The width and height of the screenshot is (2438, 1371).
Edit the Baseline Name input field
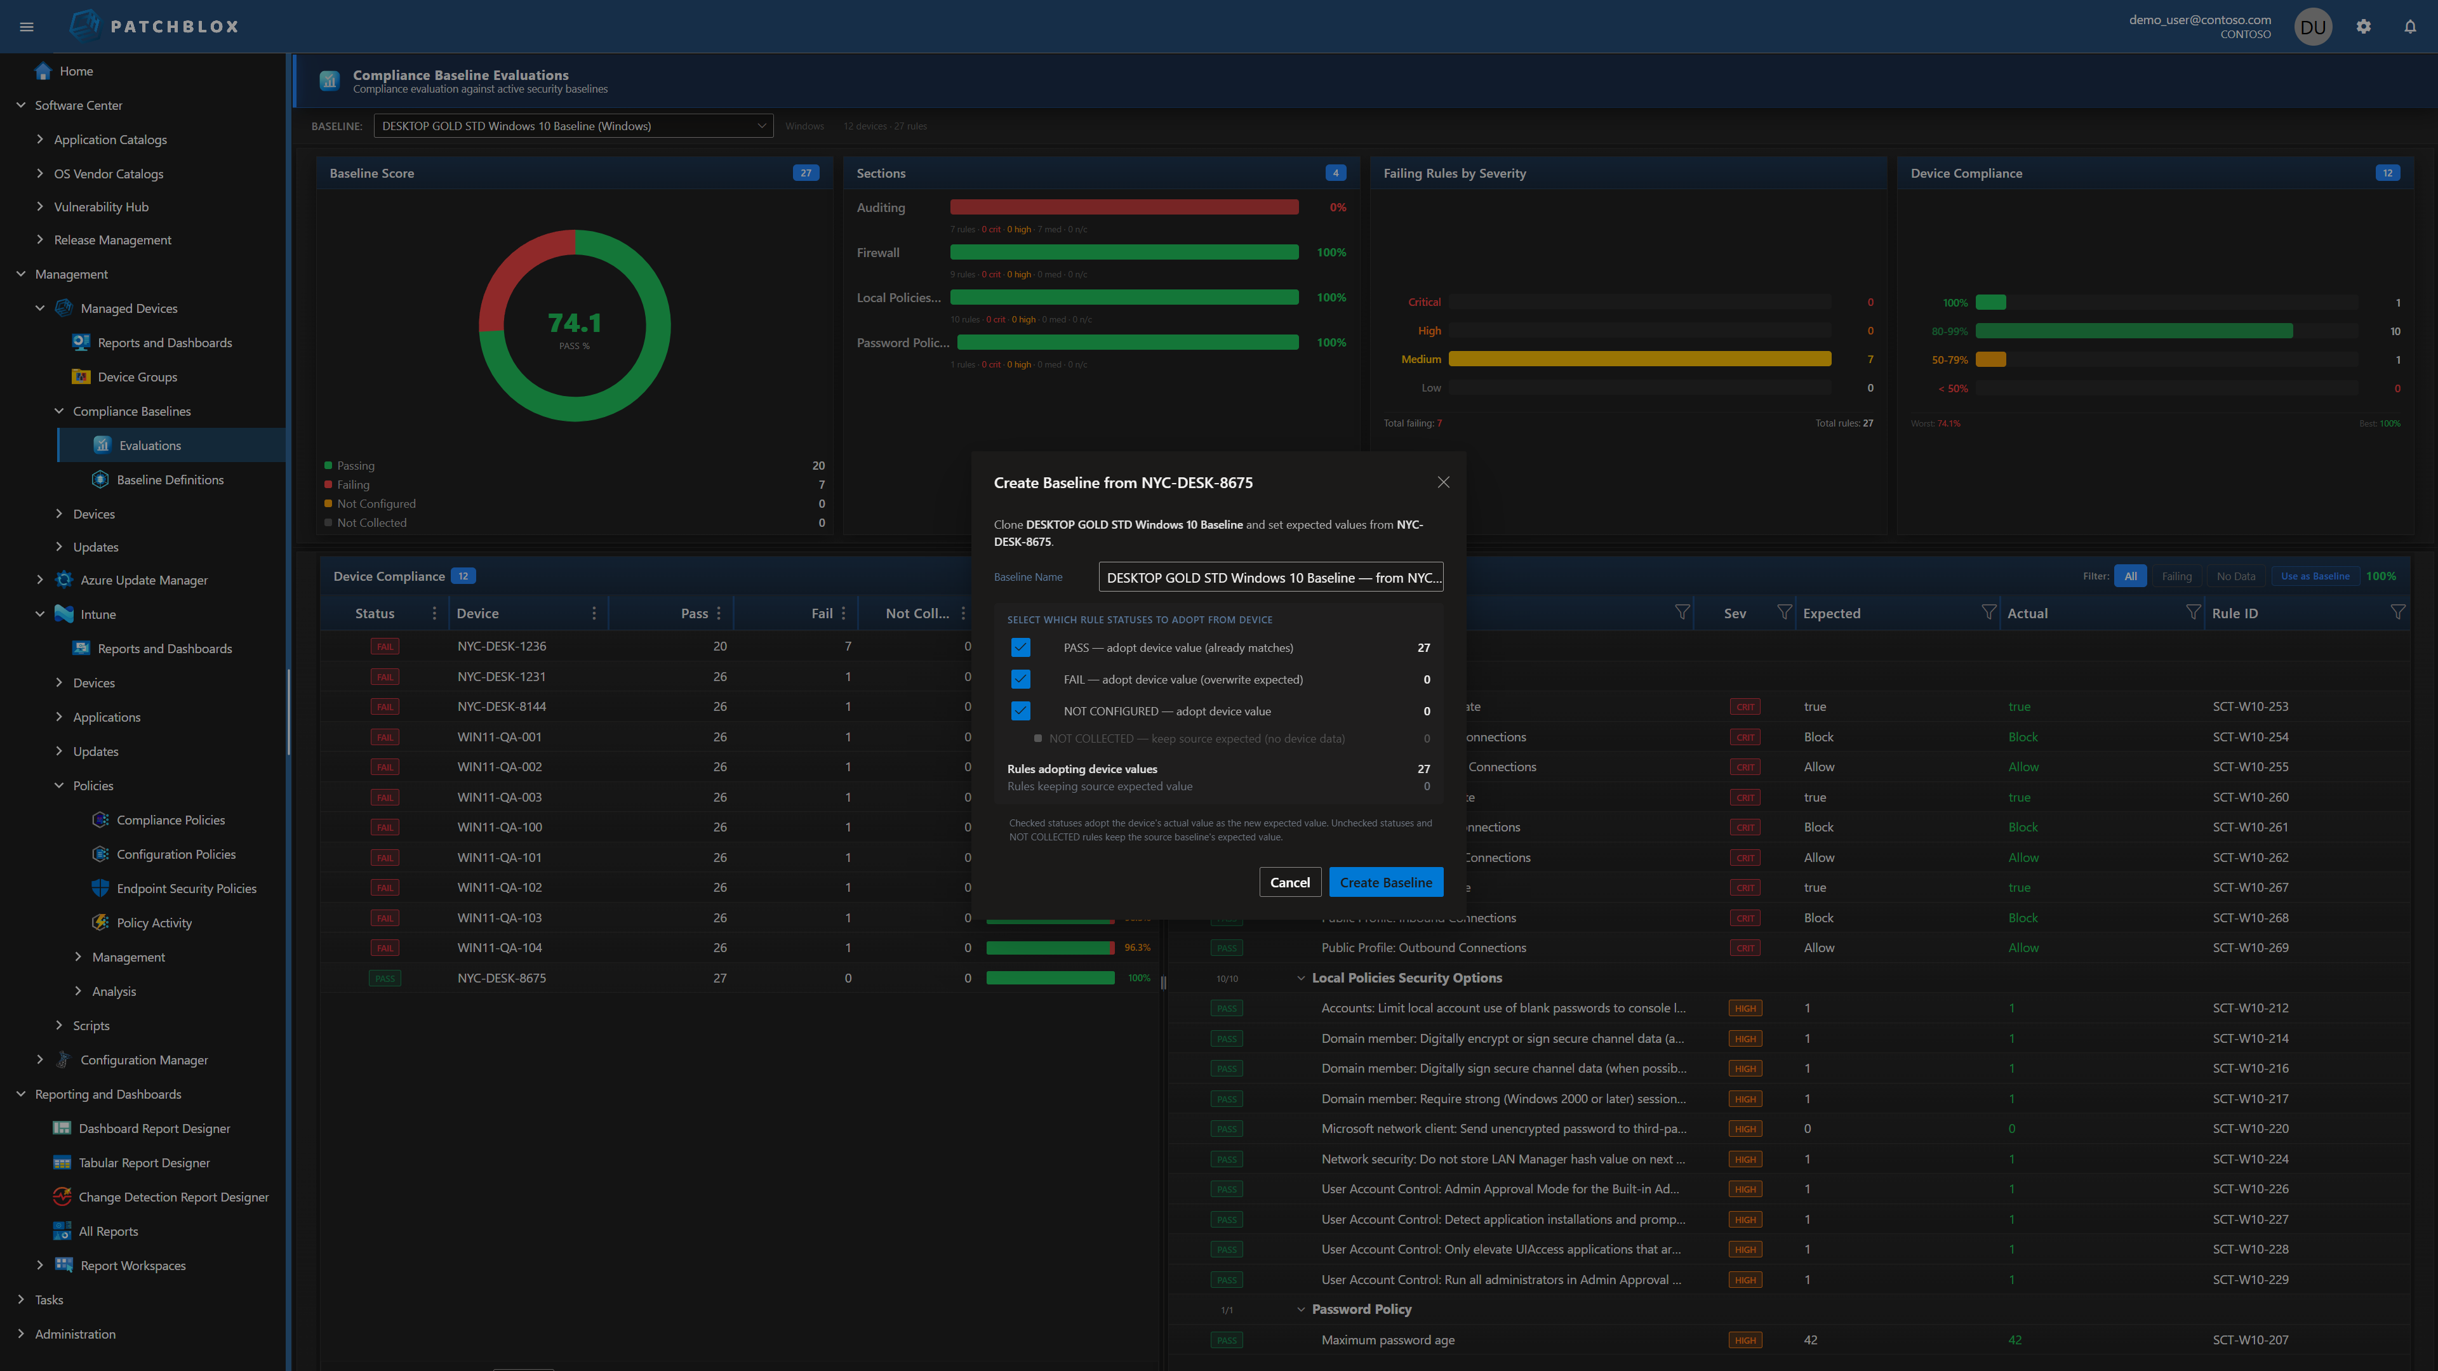pyautogui.click(x=1270, y=576)
